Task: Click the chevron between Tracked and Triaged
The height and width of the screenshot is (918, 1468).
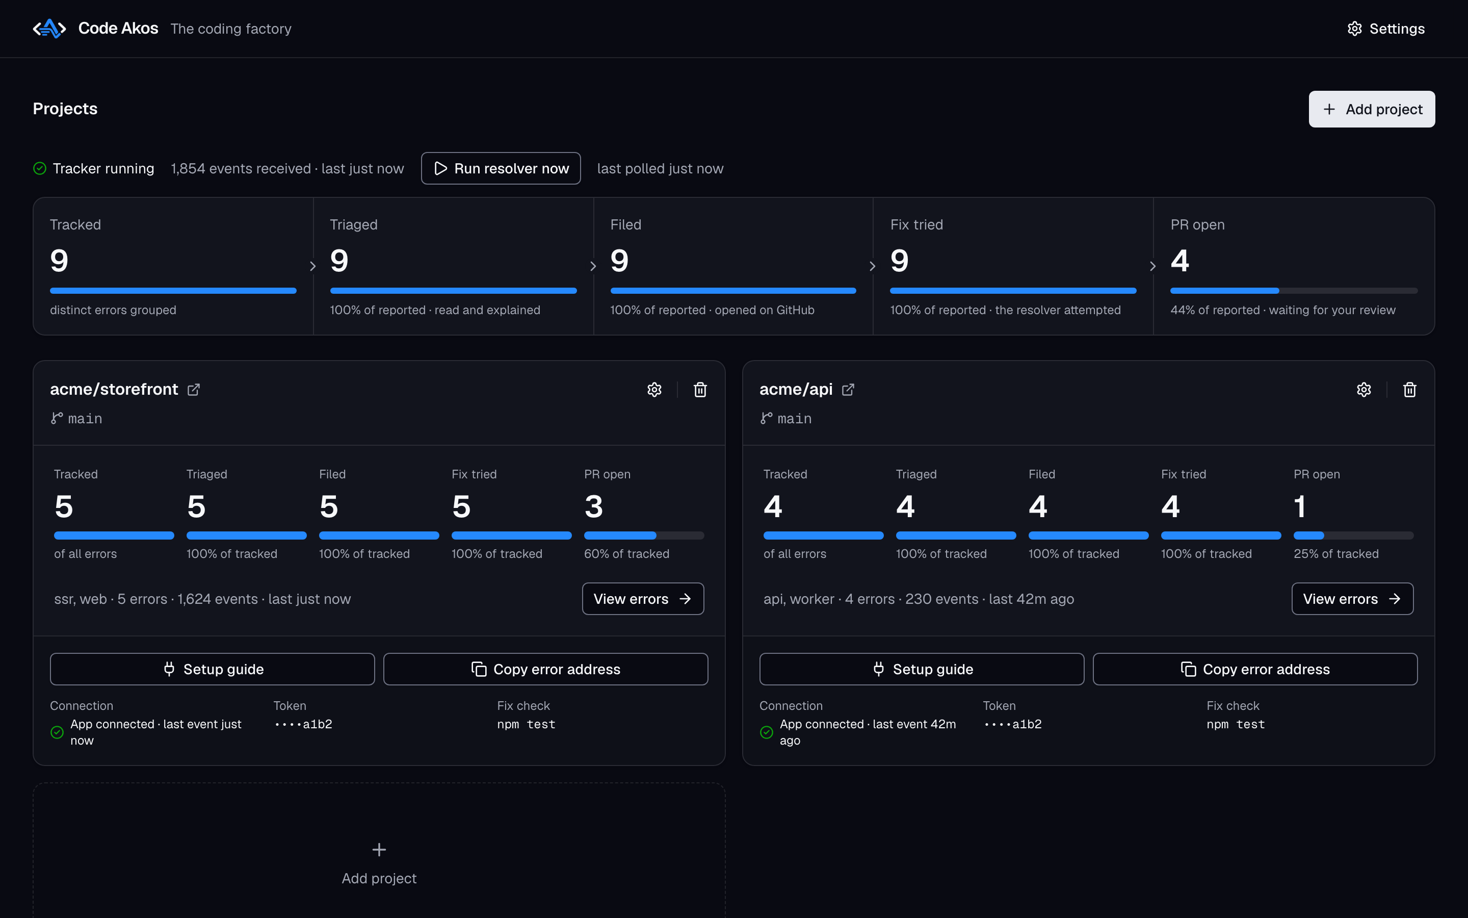Action: 312,266
